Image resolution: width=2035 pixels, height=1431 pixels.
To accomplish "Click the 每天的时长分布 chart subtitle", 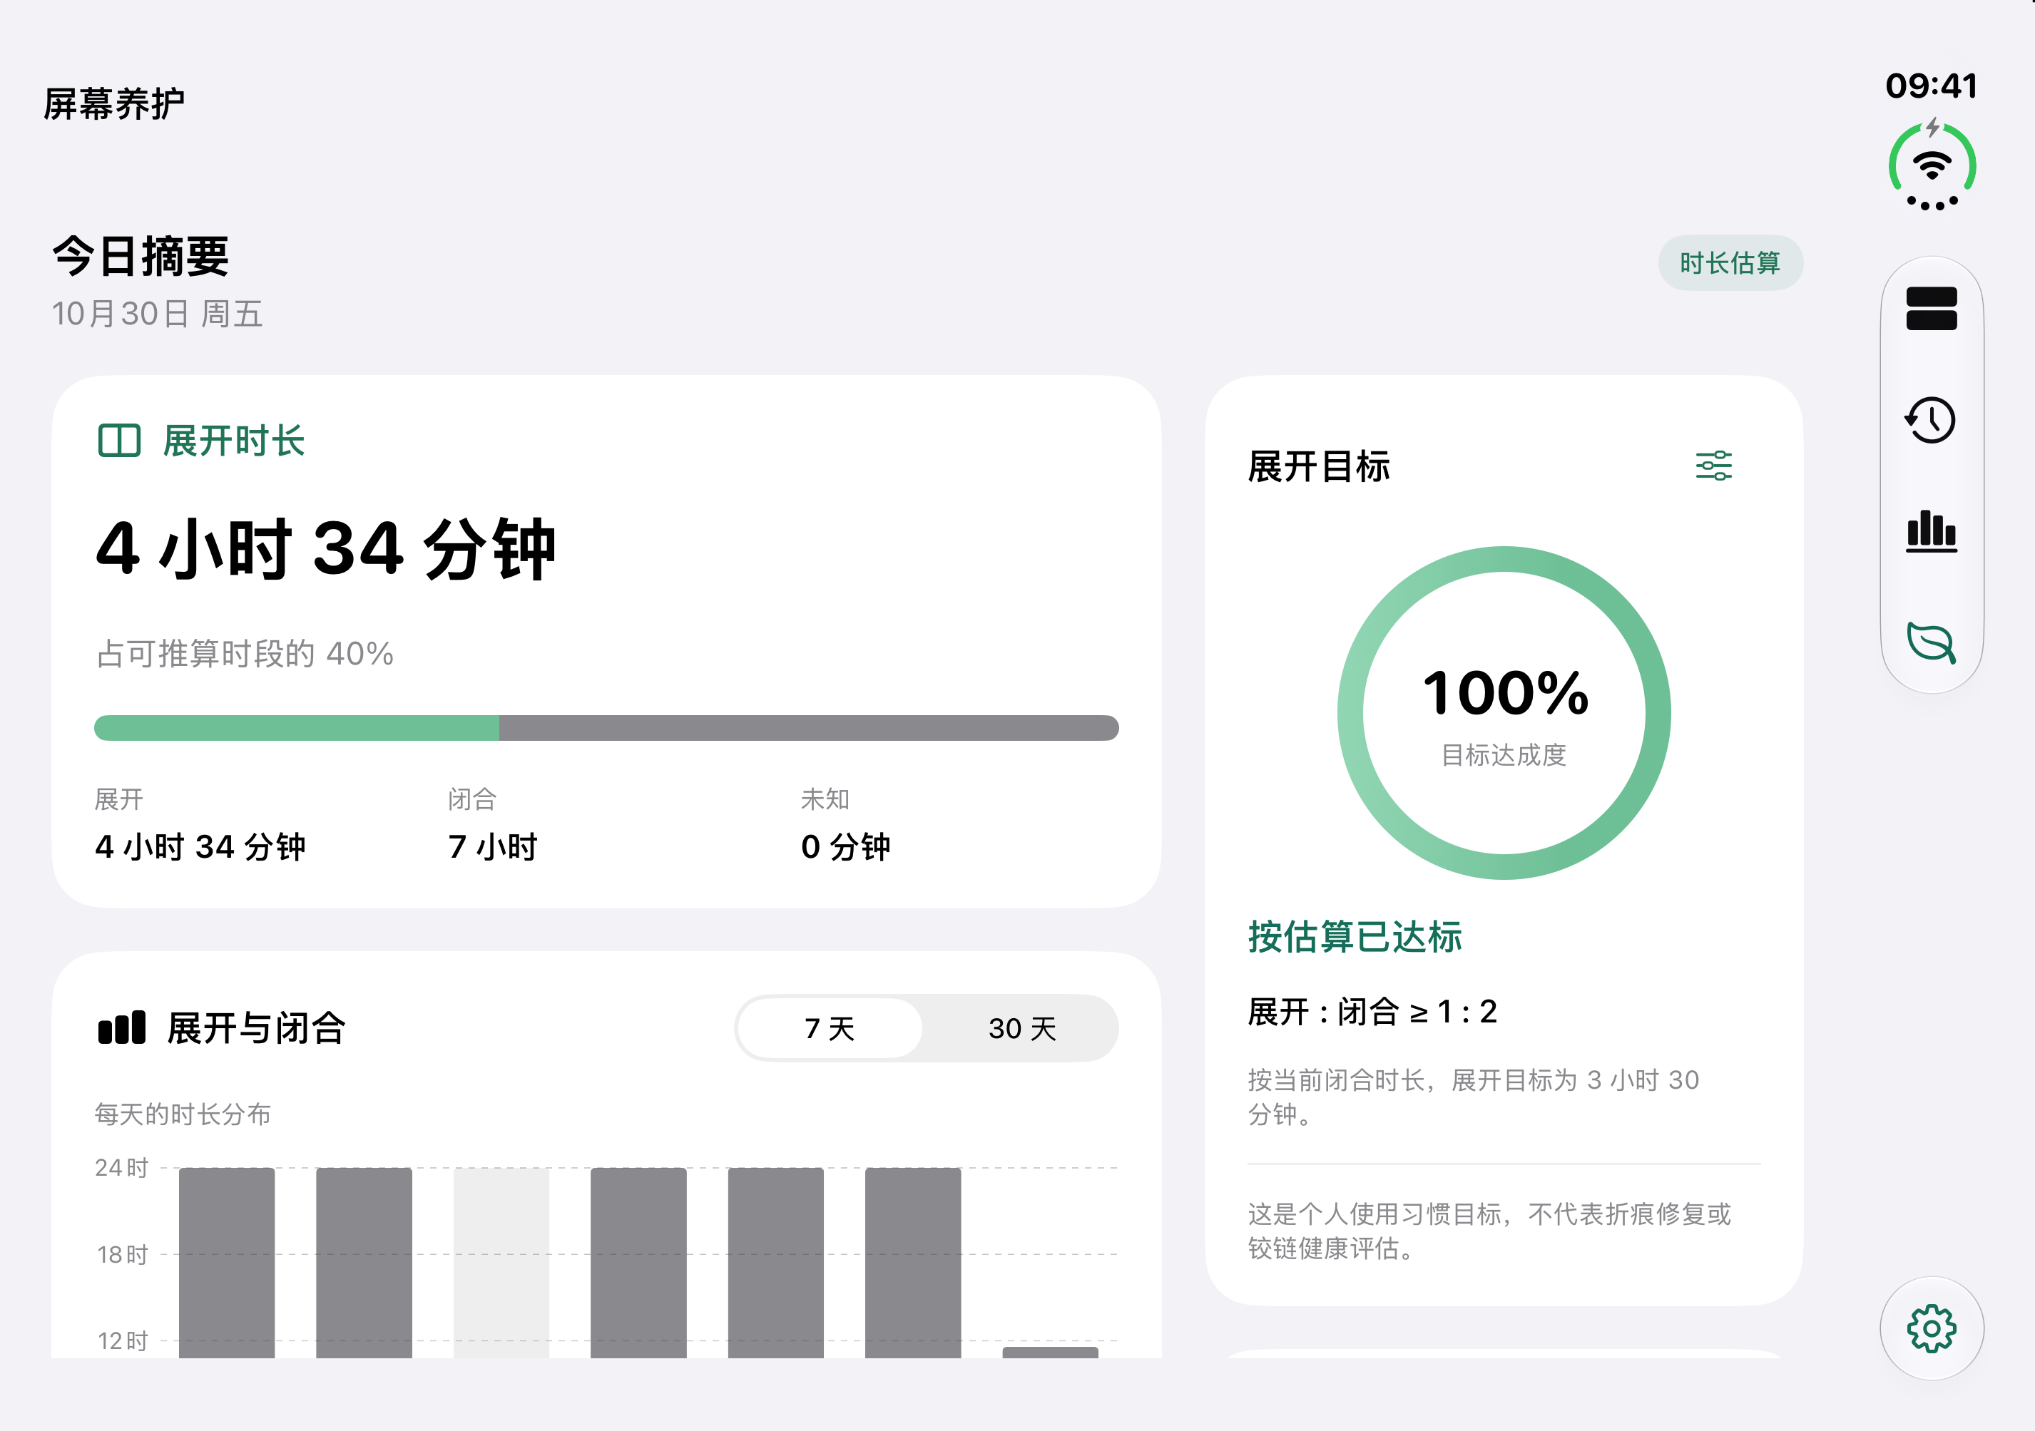I will tap(183, 1114).
